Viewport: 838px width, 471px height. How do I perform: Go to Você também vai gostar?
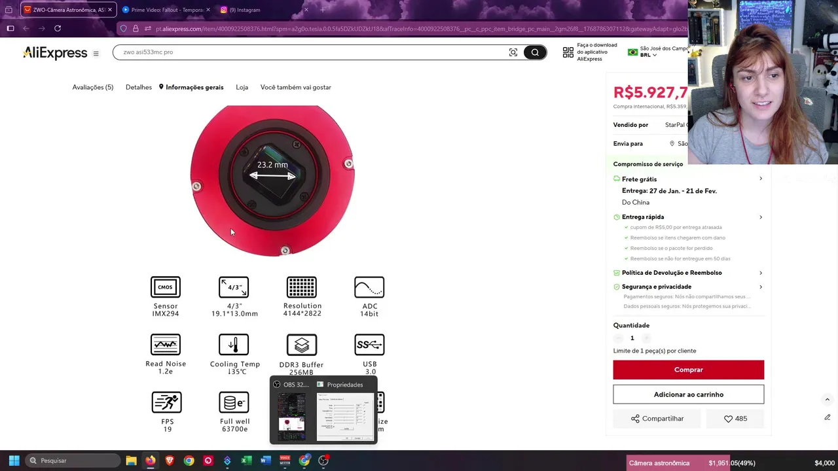click(x=296, y=87)
